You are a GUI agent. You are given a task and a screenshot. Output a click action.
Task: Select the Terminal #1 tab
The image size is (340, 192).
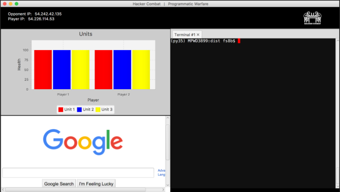[187, 35]
